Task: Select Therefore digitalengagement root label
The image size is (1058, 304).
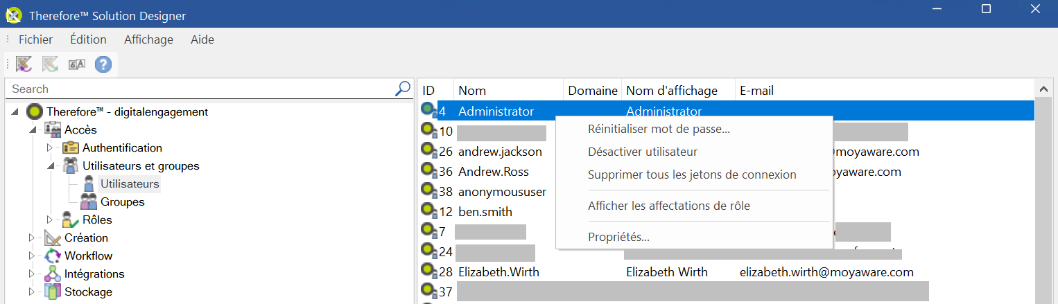Action: point(127,111)
